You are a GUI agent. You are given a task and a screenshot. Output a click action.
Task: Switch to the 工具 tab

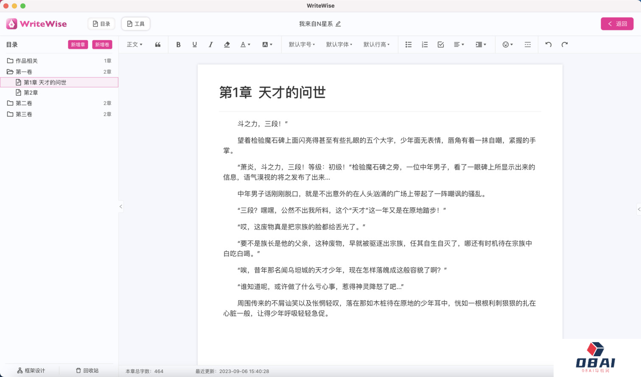pos(136,24)
